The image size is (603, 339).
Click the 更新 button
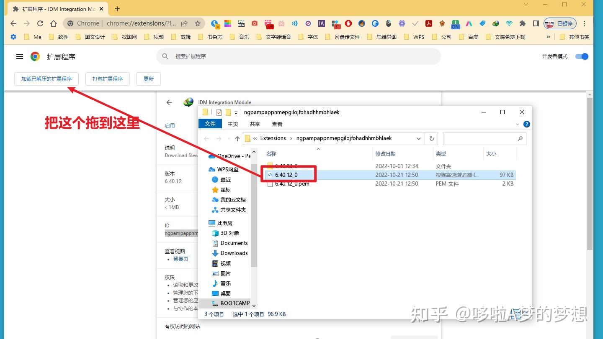click(149, 79)
